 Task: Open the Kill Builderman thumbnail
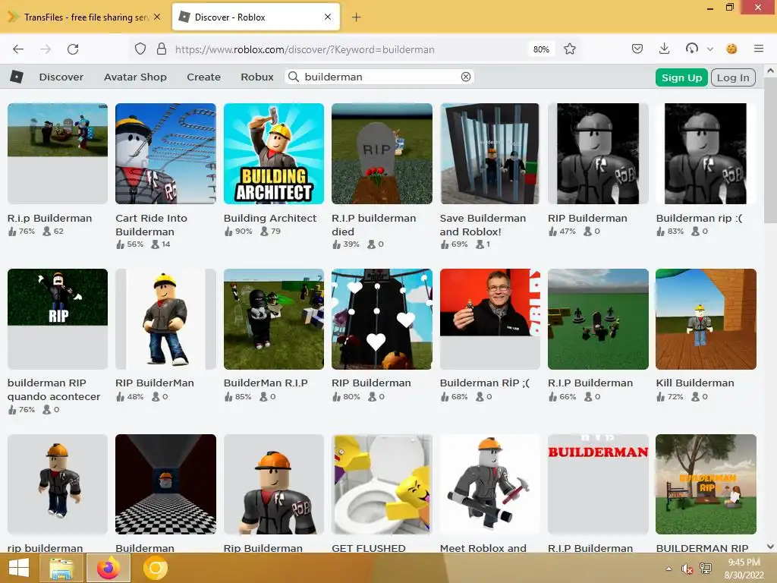706,319
